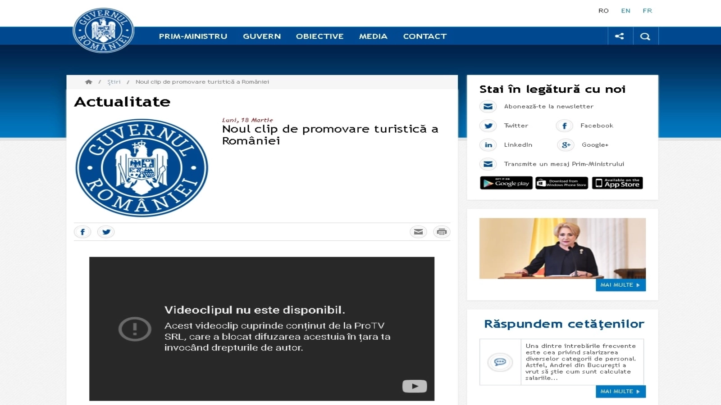Open the OBIECTIVE menu item

(x=319, y=36)
